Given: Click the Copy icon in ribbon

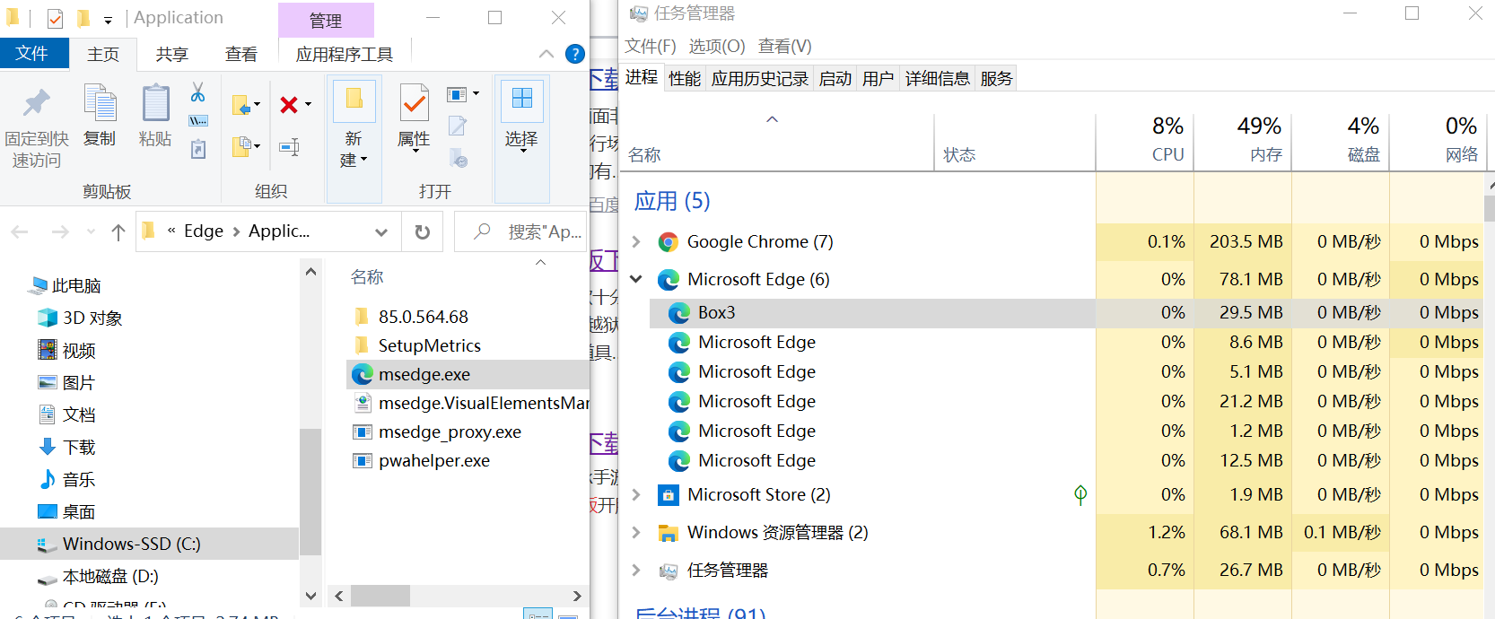Looking at the screenshot, I should [x=100, y=103].
